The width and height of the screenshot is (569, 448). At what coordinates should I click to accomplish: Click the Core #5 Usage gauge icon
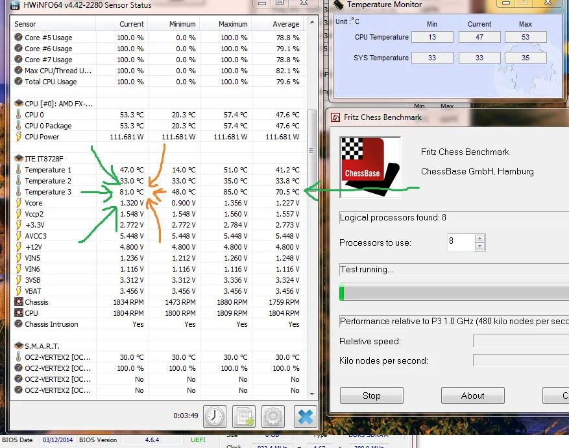(19, 38)
